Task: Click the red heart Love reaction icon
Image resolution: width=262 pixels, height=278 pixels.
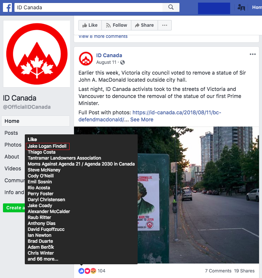Action: [x=87, y=271]
